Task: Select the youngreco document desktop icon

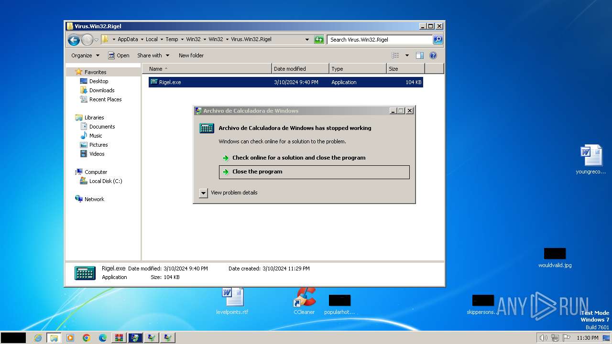Action: 591,160
